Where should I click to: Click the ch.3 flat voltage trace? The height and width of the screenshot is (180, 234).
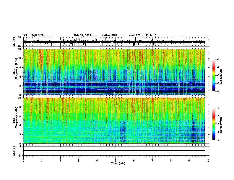(114, 151)
